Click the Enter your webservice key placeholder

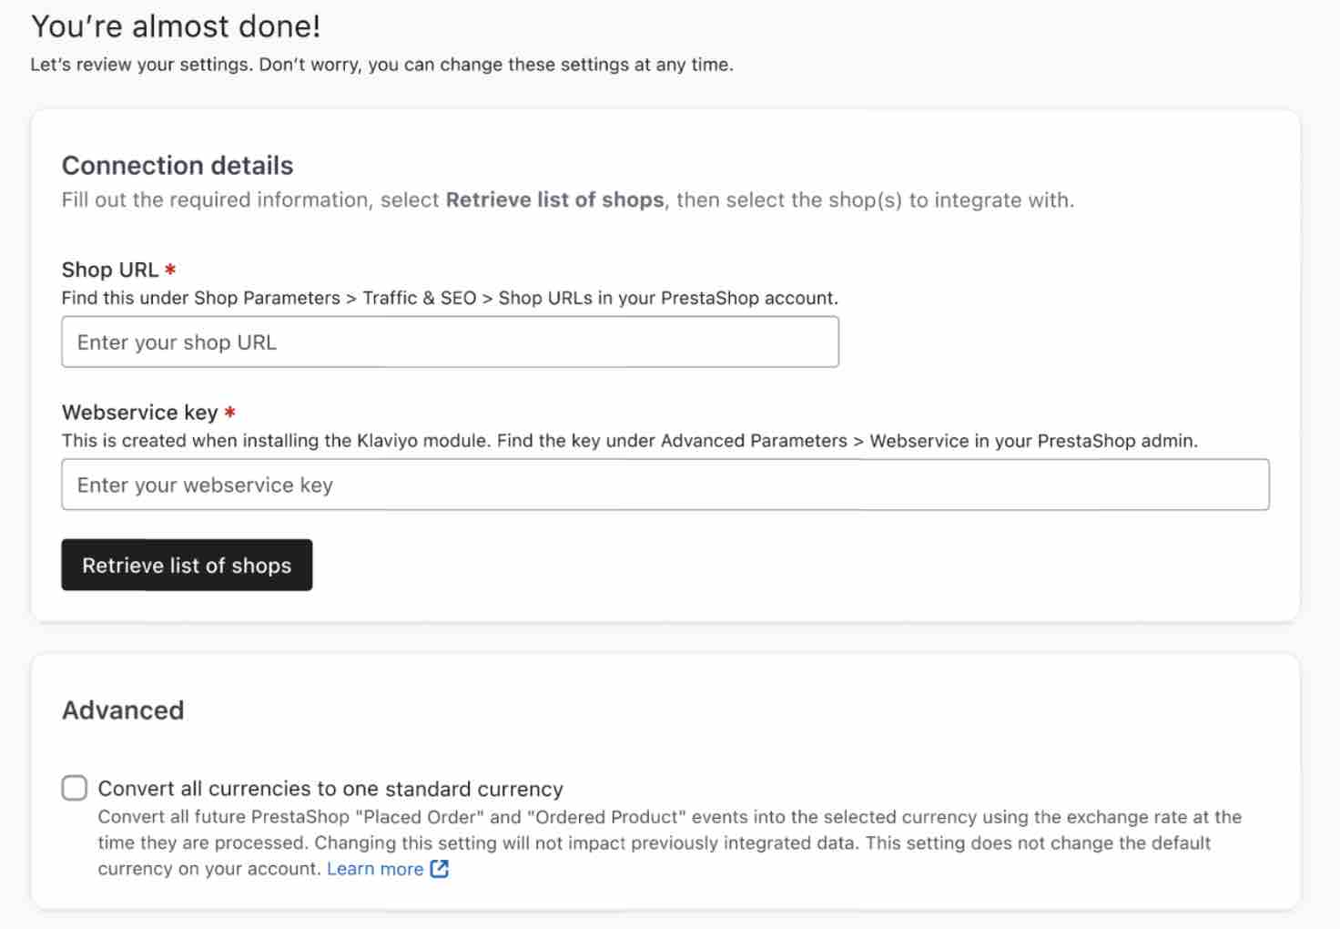(x=205, y=485)
